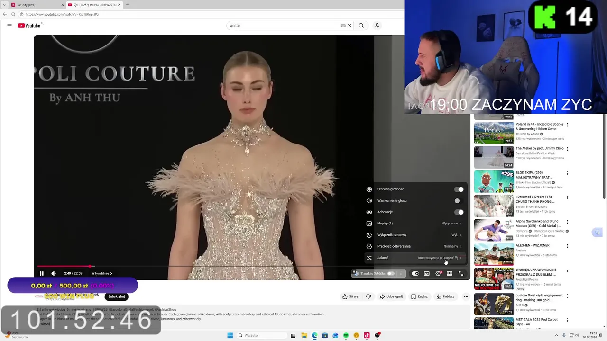Dislike the video
Image resolution: width=607 pixels, height=341 pixels.
click(x=368, y=296)
